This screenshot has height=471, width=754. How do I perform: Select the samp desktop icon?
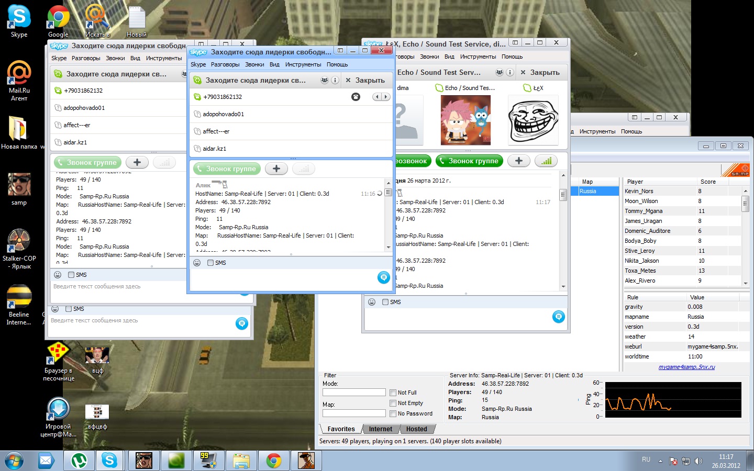[x=19, y=189]
